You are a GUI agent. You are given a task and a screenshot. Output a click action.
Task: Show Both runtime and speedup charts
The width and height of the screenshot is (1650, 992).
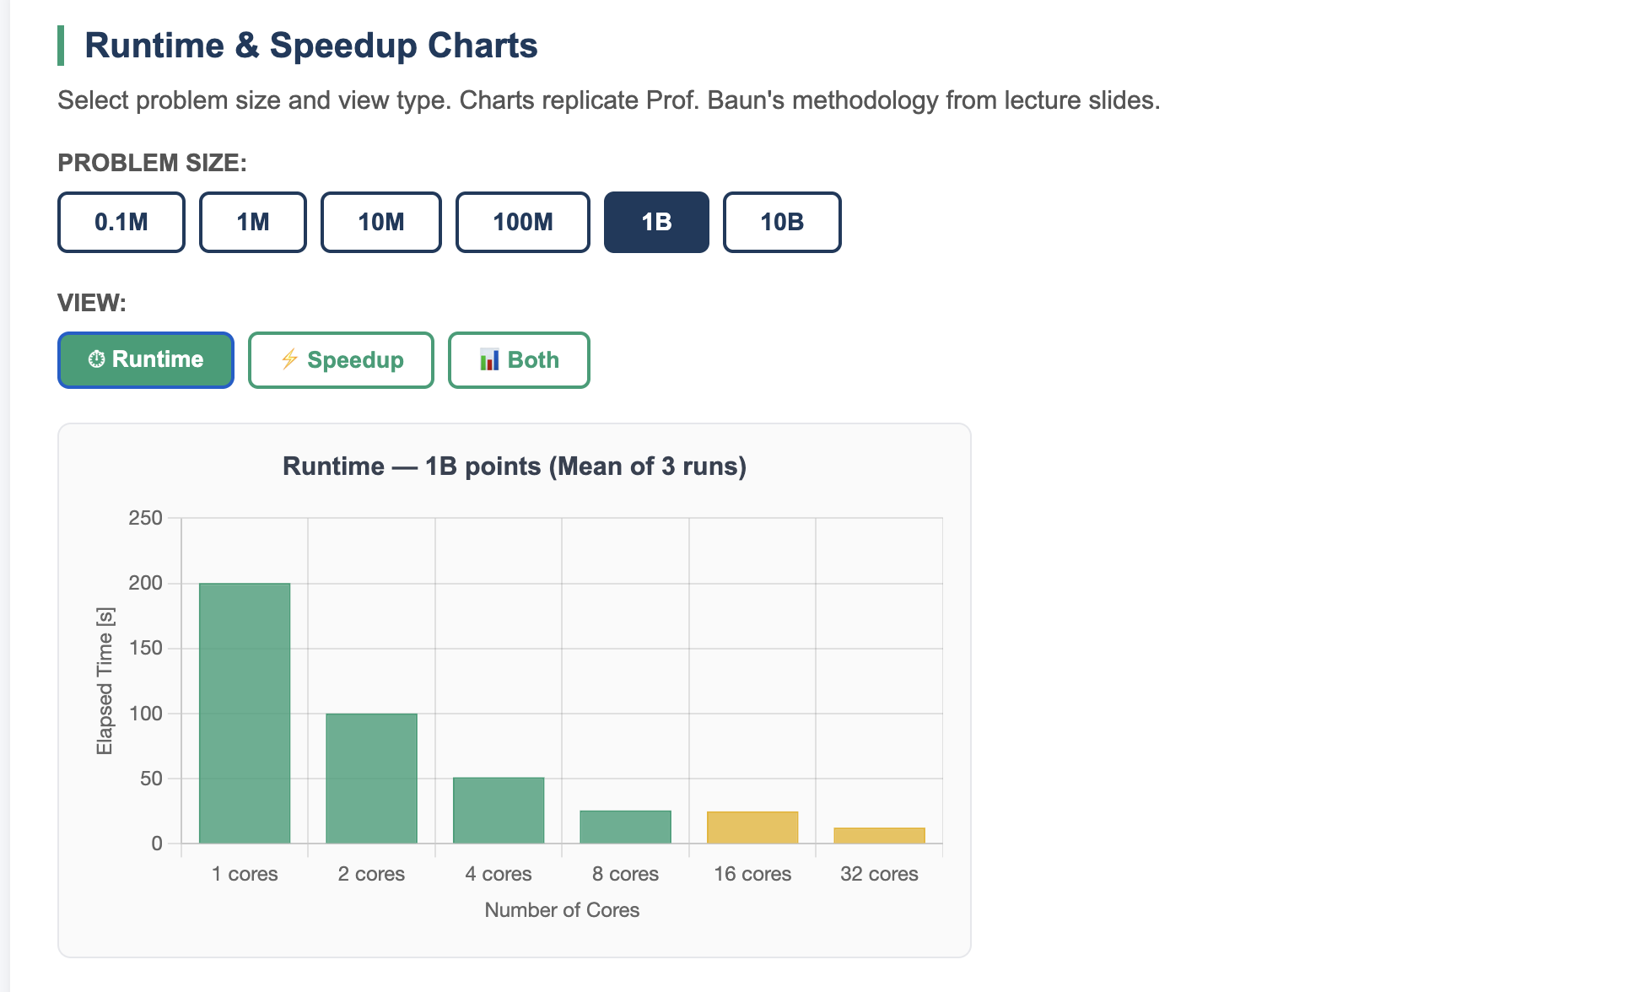[x=519, y=360]
